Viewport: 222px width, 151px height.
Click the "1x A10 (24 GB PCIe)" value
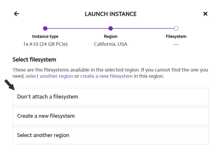(45, 44)
